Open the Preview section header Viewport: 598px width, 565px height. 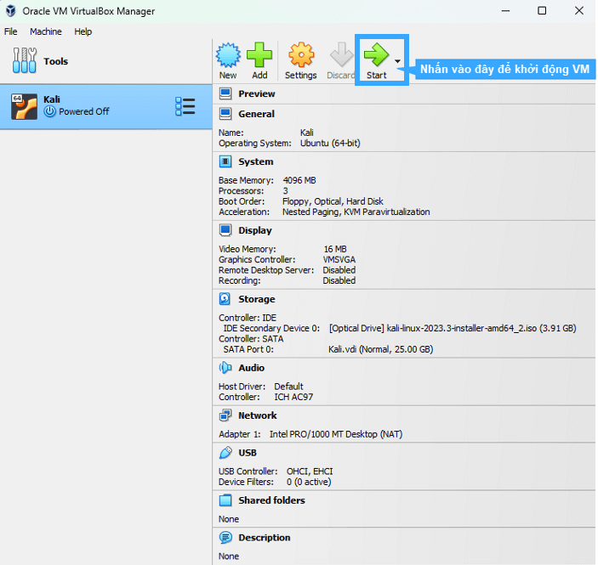click(257, 93)
